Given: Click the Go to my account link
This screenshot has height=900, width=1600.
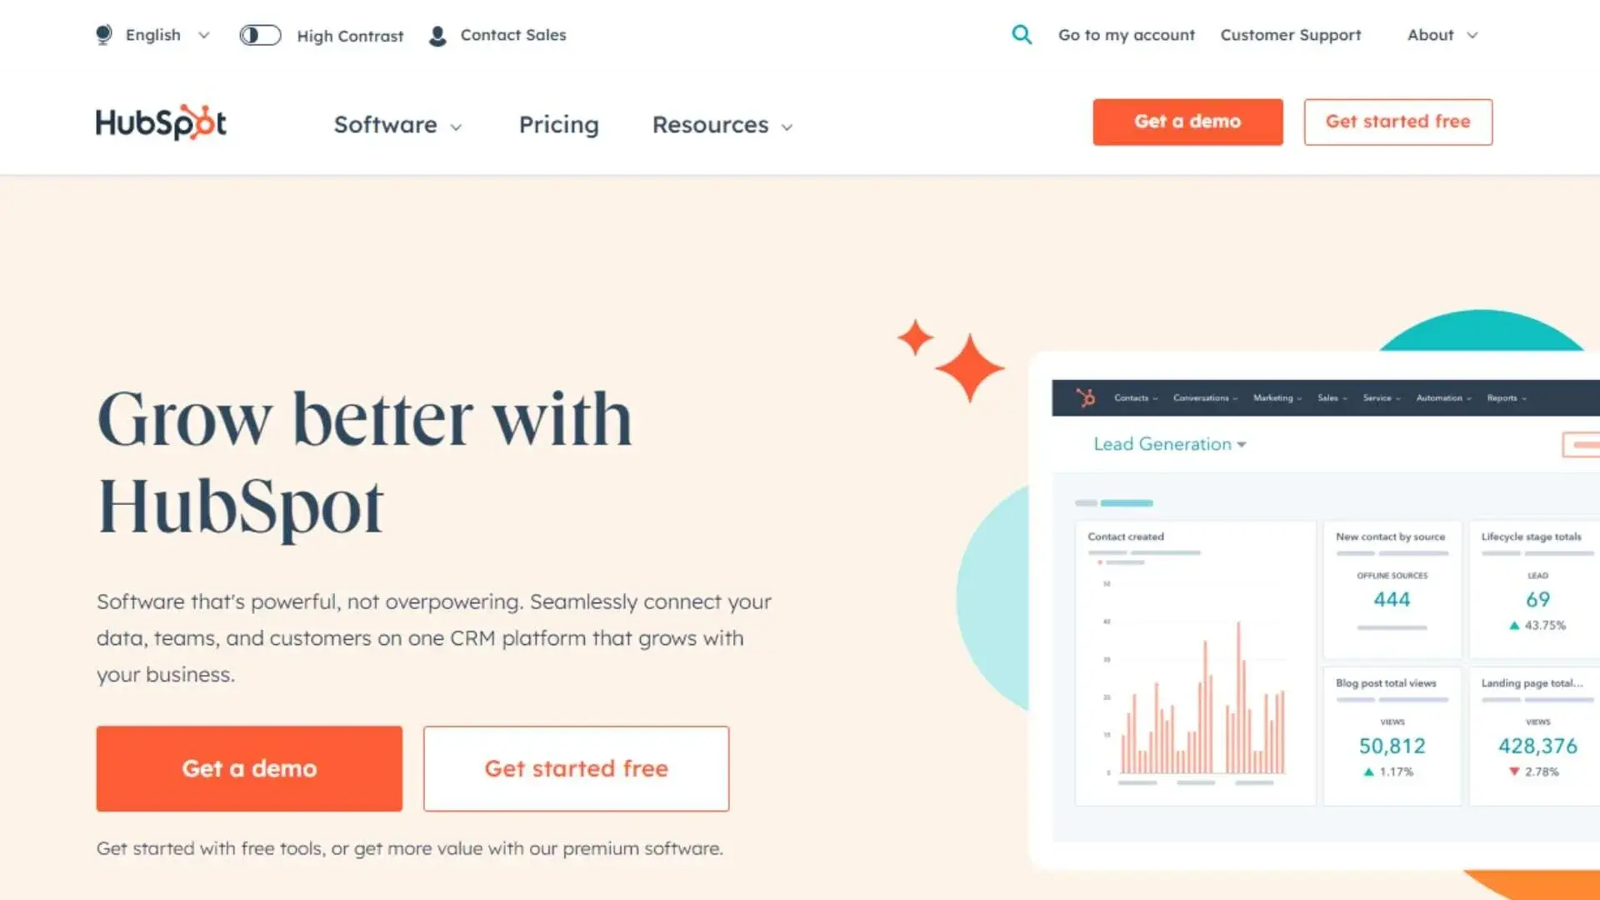Looking at the screenshot, I should (x=1127, y=34).
